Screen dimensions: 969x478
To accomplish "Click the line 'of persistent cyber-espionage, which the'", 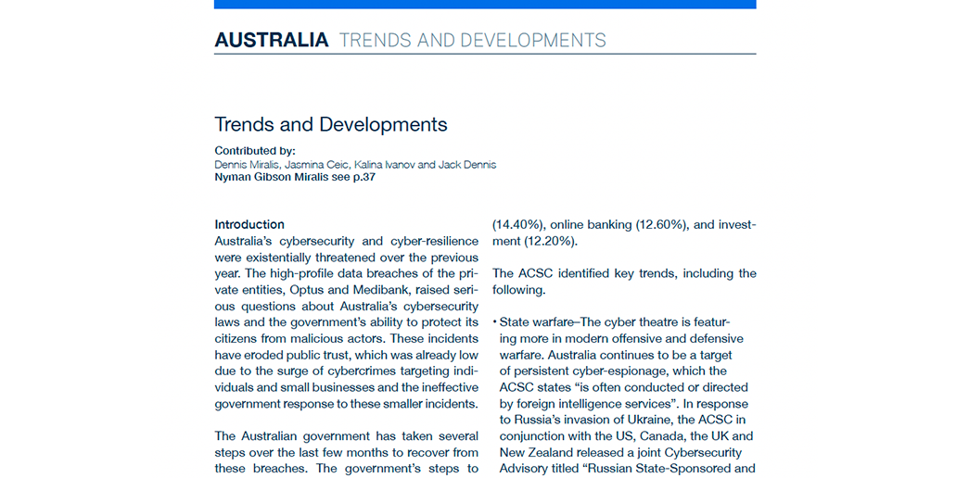I will pos(613,371).
